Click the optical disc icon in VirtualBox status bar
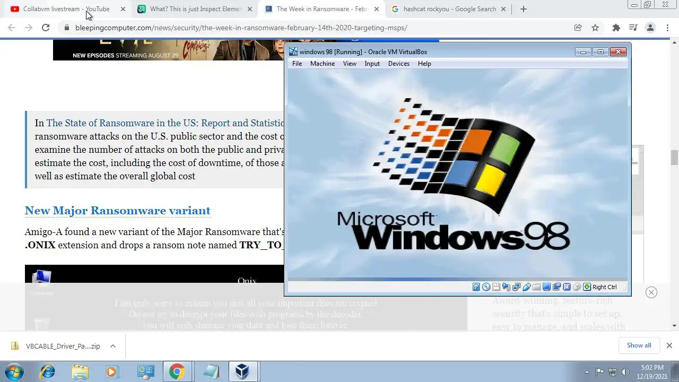The image size is (679, 382). point(486,287)
